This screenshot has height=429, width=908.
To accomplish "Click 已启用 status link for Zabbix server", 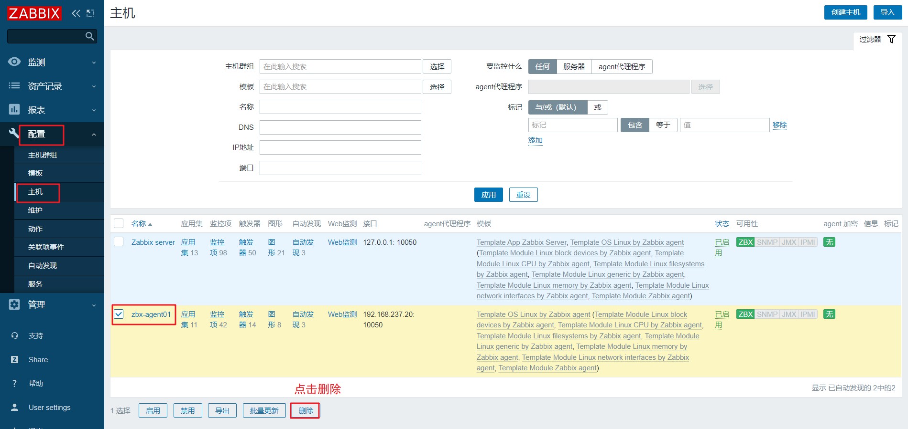I will pos(722,248).
